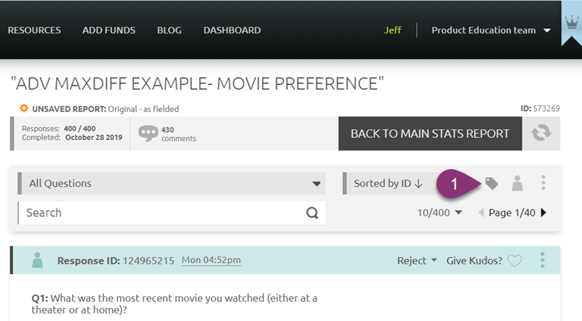Click Back to Main Stats Report button

coord(430,134)
